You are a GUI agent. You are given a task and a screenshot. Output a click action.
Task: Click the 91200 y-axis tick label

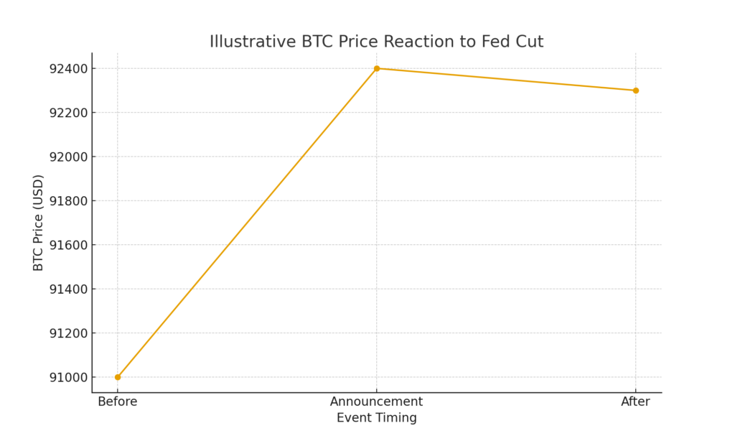coord(68,333)
